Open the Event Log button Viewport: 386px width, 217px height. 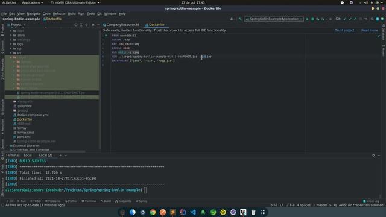372,201
